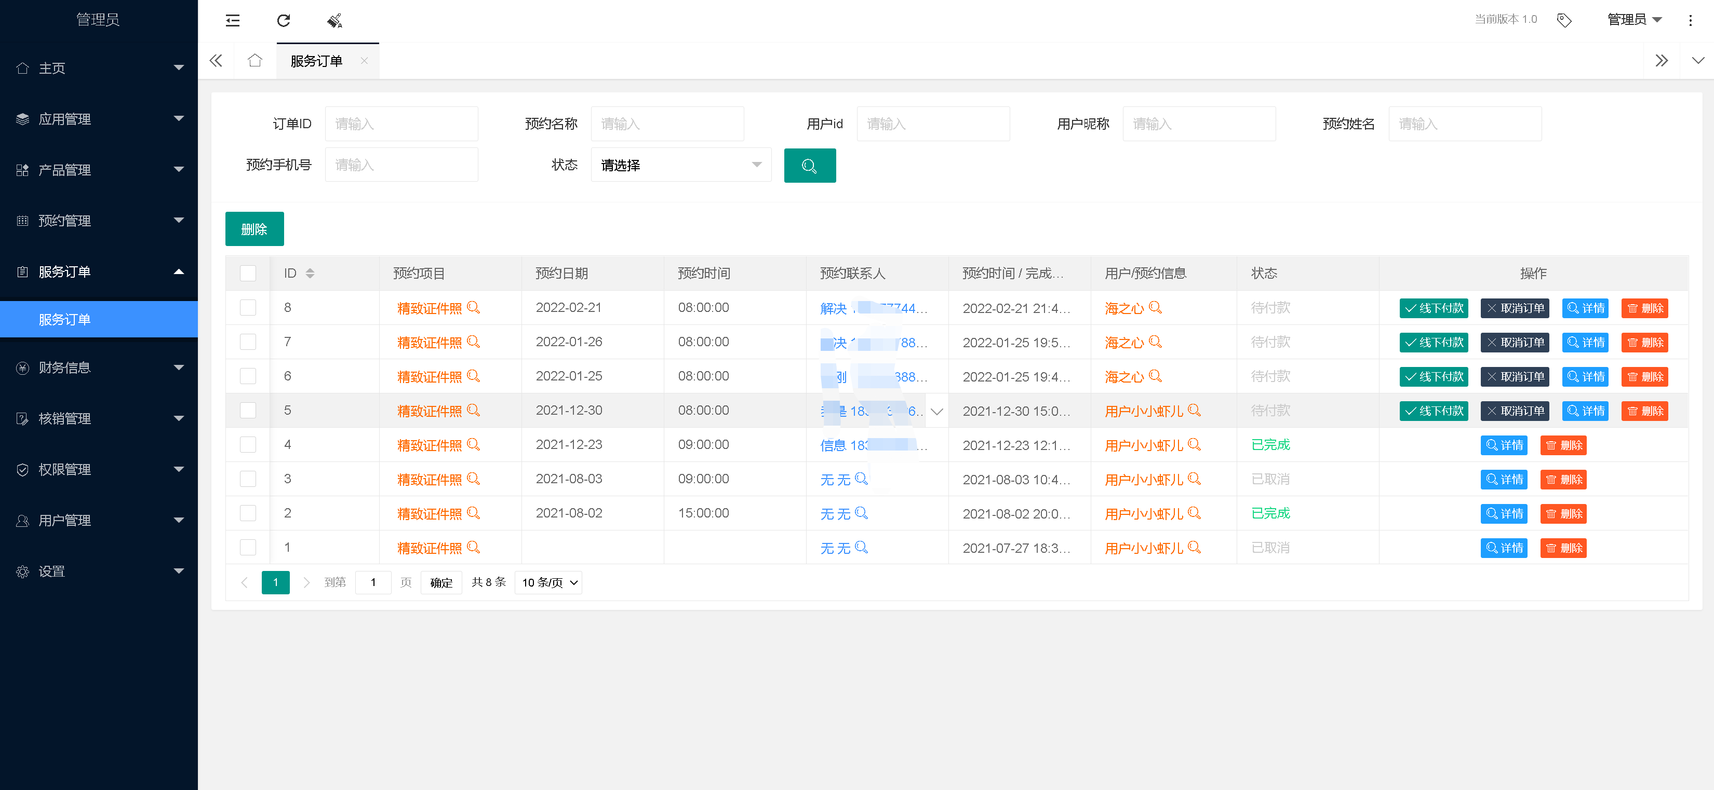Collapse the 服务订单 parent sidebar menu
This screenshot has width=1714, height=790.
tap(99, 272)
